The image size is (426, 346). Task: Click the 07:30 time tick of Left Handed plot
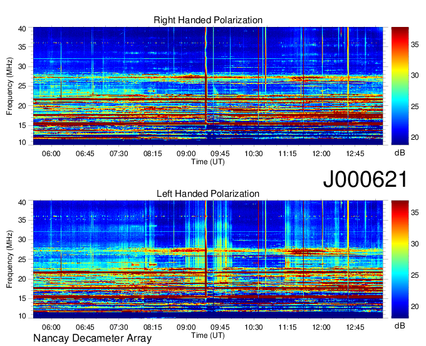119,327
